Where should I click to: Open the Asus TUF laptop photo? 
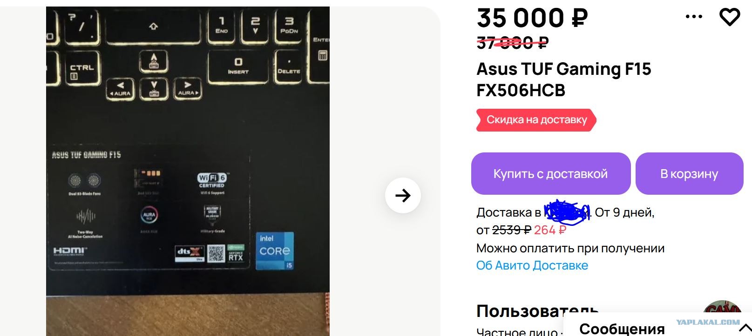188,171
